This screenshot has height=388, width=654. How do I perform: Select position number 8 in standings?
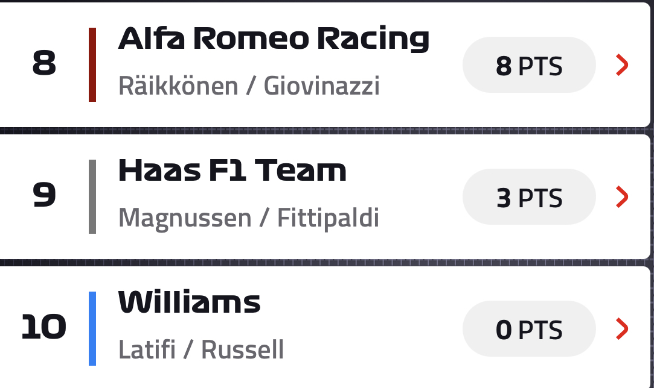click(x=44, y=63)
